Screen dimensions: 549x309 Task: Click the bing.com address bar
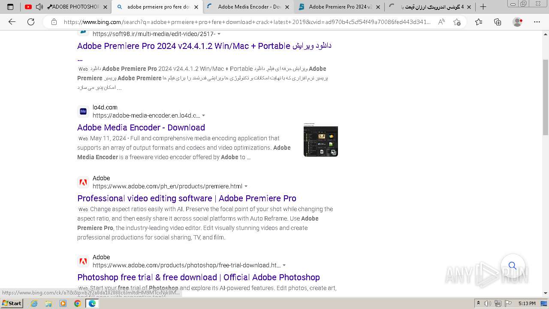click(247, 22)
